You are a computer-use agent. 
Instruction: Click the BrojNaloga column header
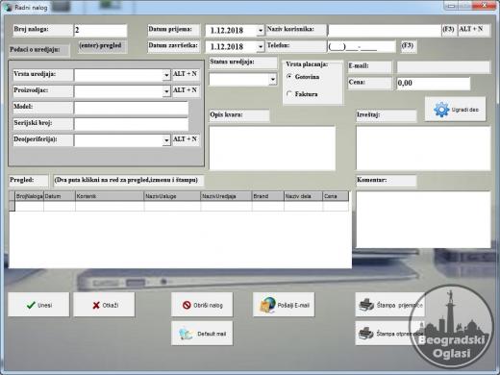(x=29, y=196)
